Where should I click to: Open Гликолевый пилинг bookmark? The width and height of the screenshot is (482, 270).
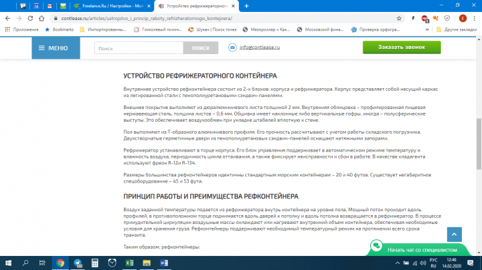(x=158, y=29)
